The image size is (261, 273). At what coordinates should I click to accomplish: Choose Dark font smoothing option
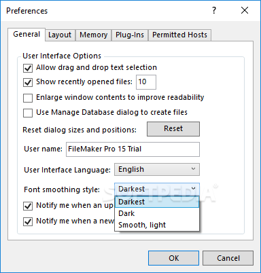click(x=157, y=213)
